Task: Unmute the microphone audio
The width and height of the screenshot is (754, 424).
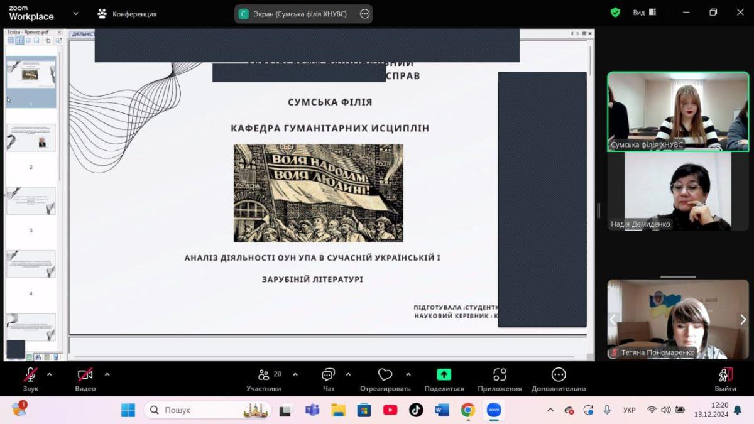Action: pyautogui.click(x=30, y=375)
